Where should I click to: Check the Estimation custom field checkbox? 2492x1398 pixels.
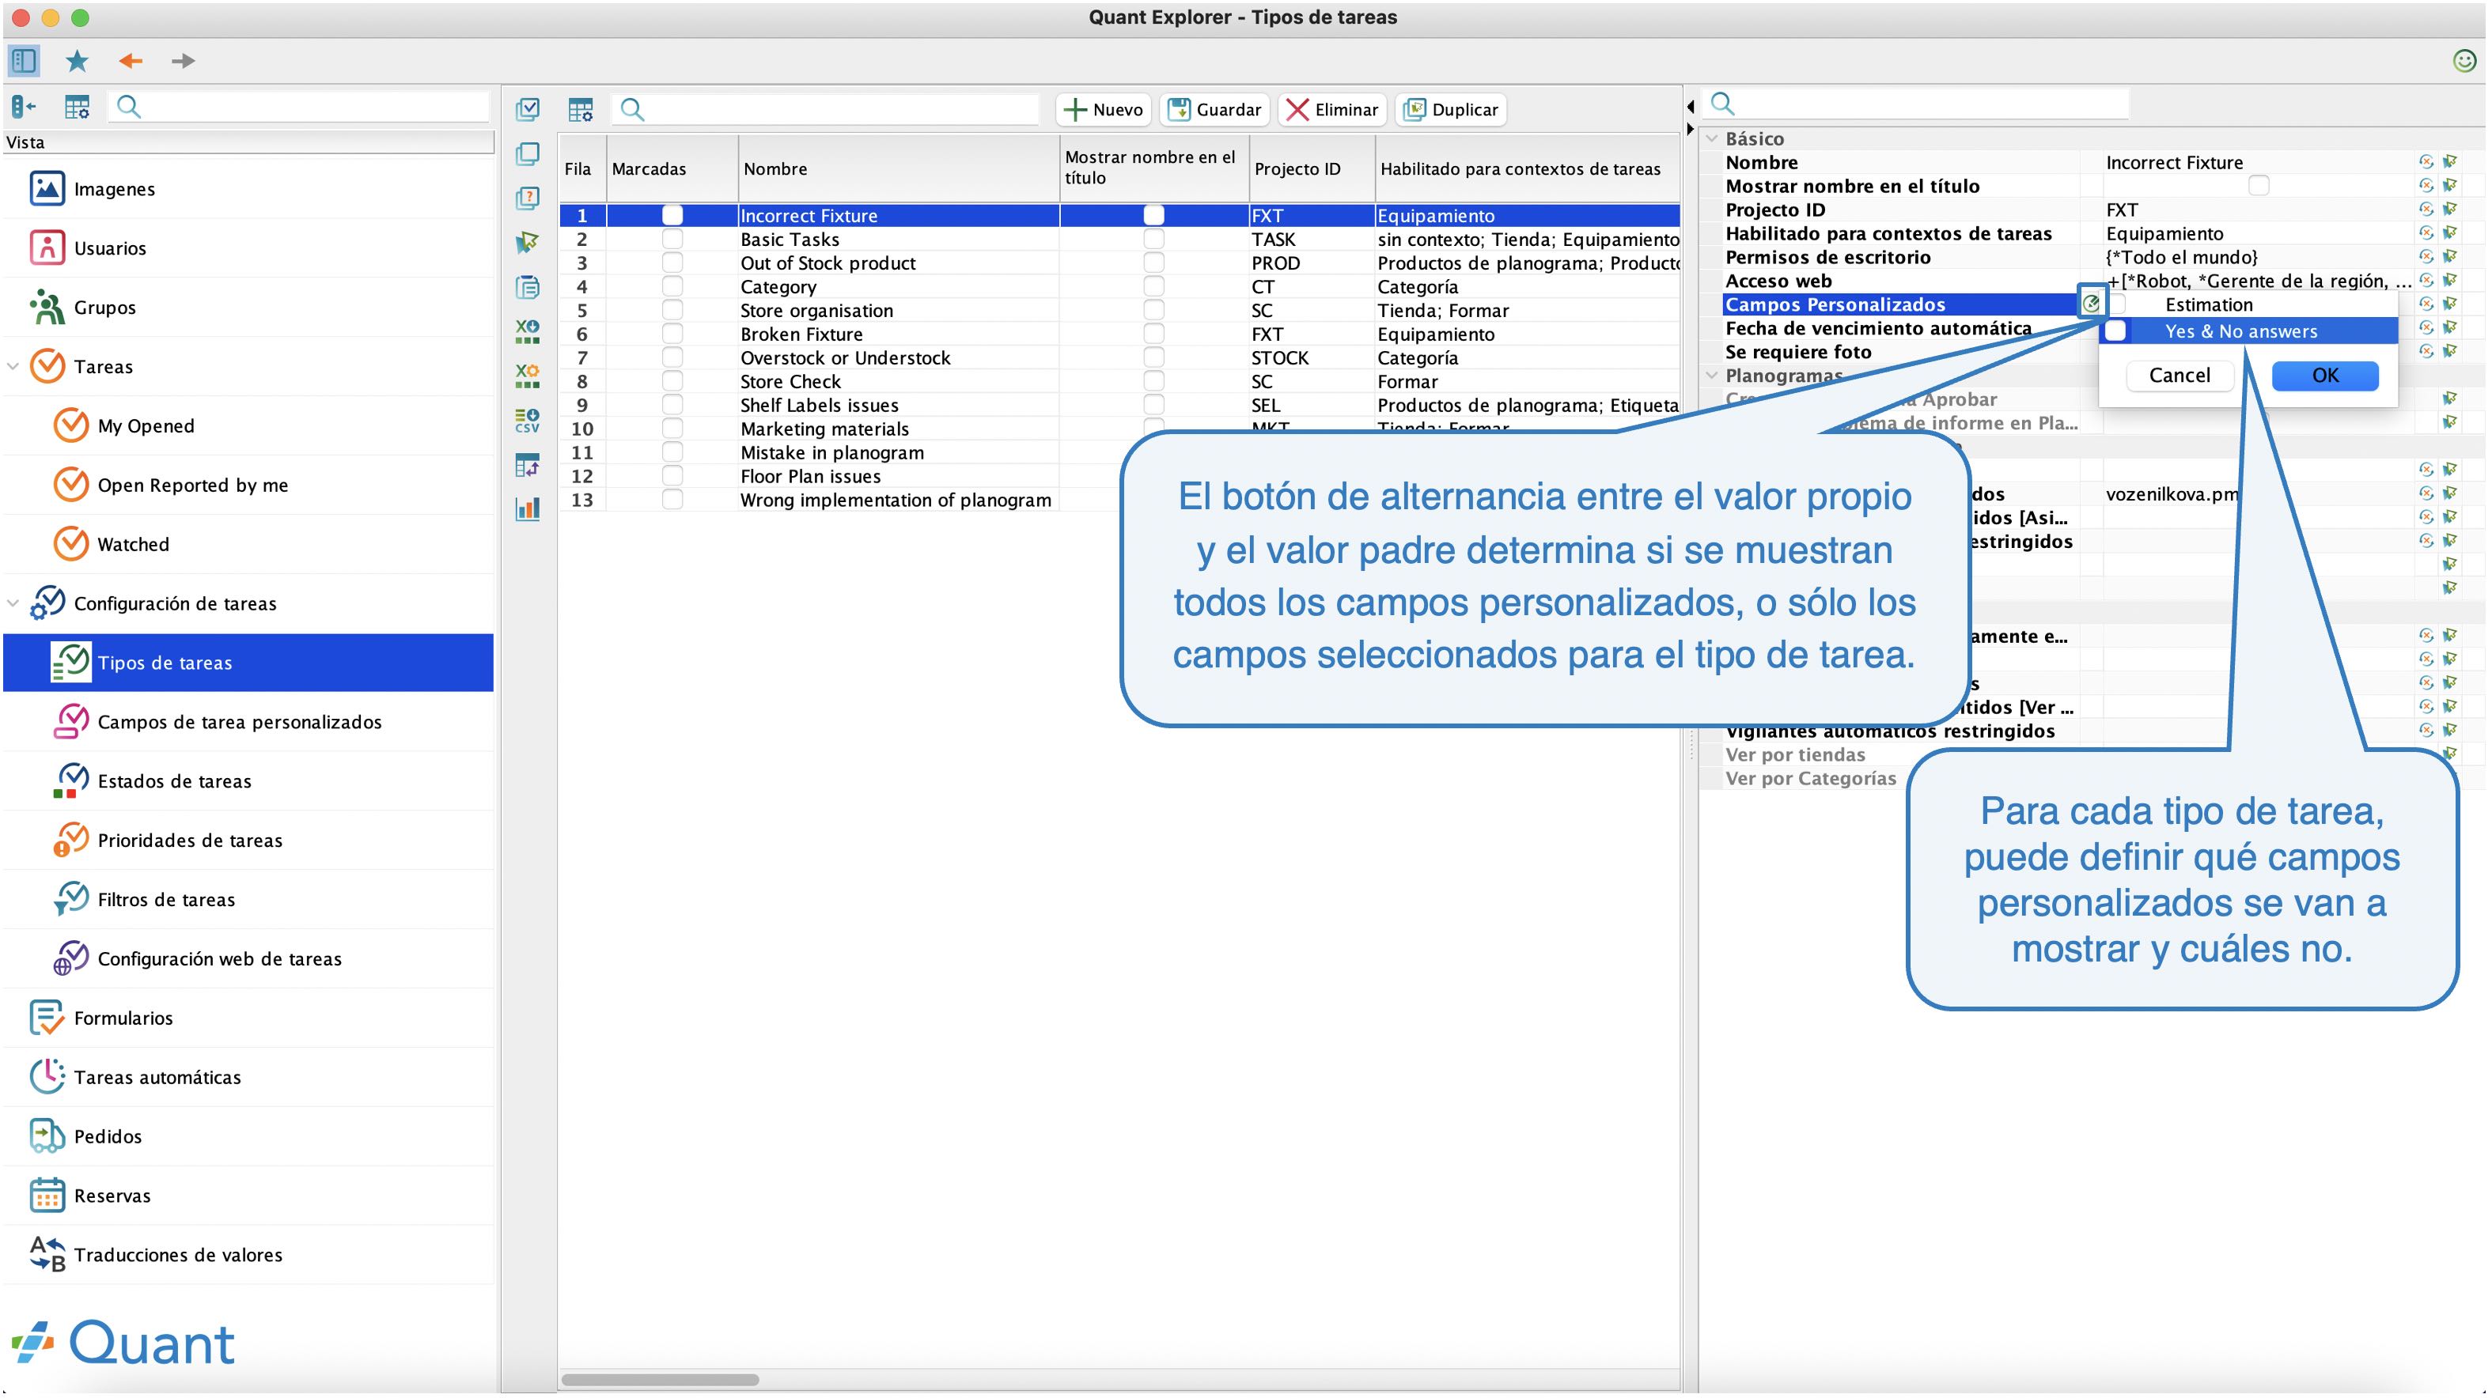[2117, 304]
